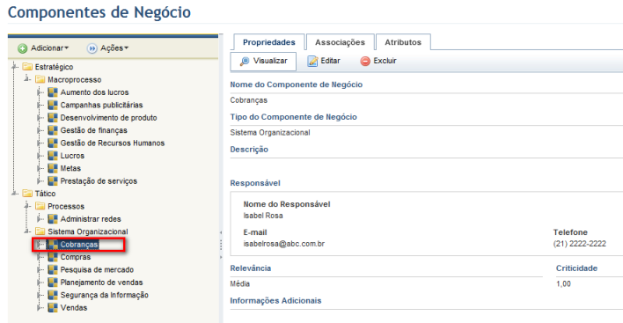The width and height of the screenshot is (623, 323).
Task: Collapse the Tático folder node
Action: (x=15, y=194)
